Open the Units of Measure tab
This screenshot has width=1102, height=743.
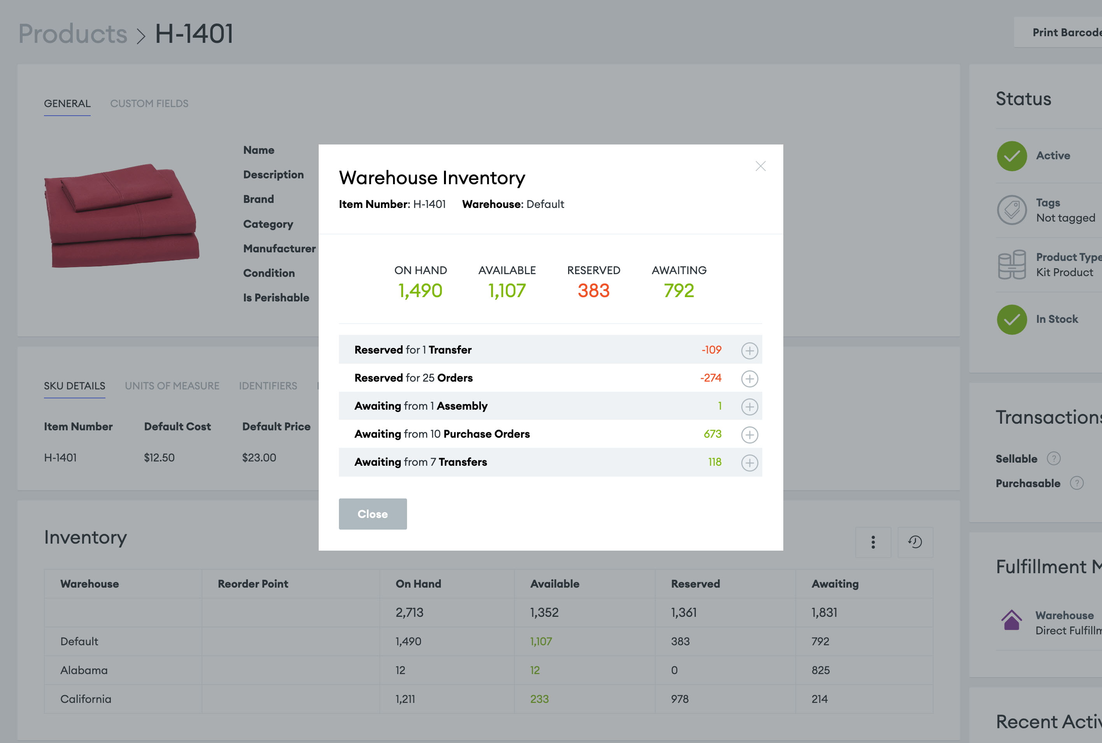[x=172, y=386]
